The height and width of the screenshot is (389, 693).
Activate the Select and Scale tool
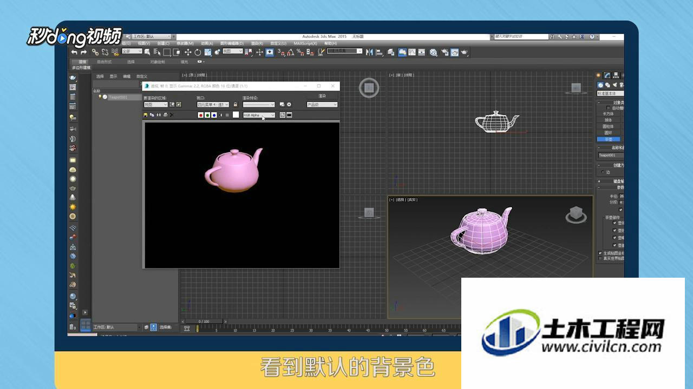tap(208, 52)
